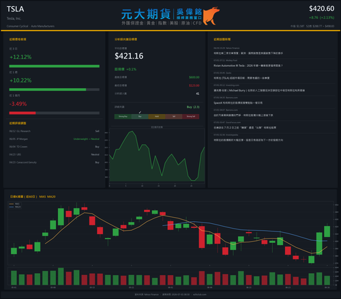Click the Underweight → Neutral rating change
The height and width of the screenshot is (299, 341).
point(87,139)
